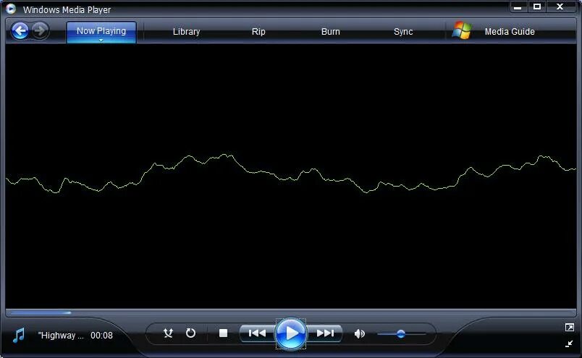Close the Windows Media Player window

pyautogui.click(x=560, y=7)
